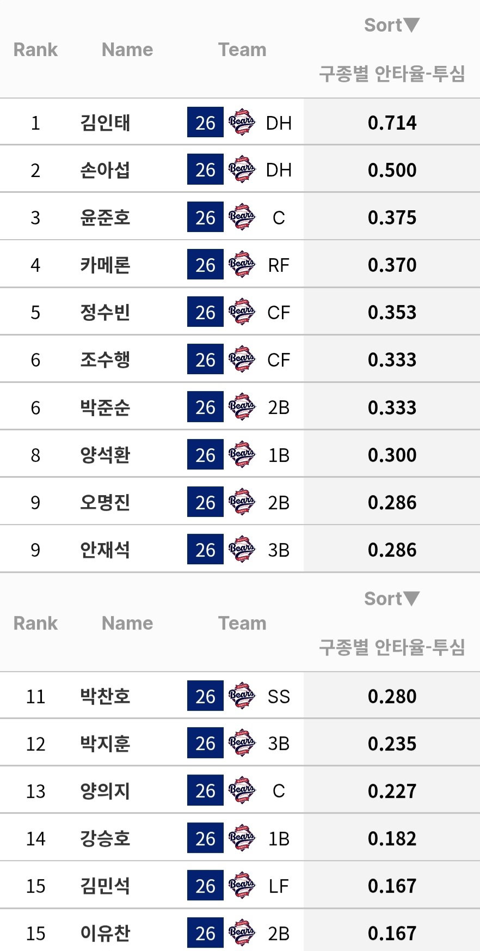Click Bears logo in 김인태 row

click(x=242, y=123)
